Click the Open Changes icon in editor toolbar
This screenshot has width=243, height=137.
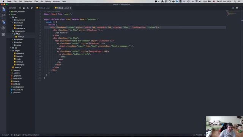pos(233,8)
